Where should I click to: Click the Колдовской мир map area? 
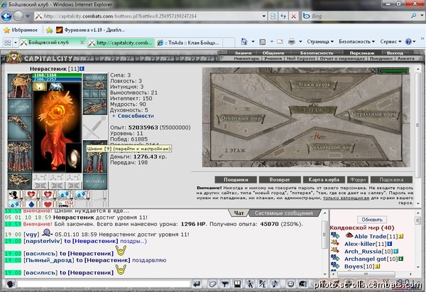pos(331,147)
